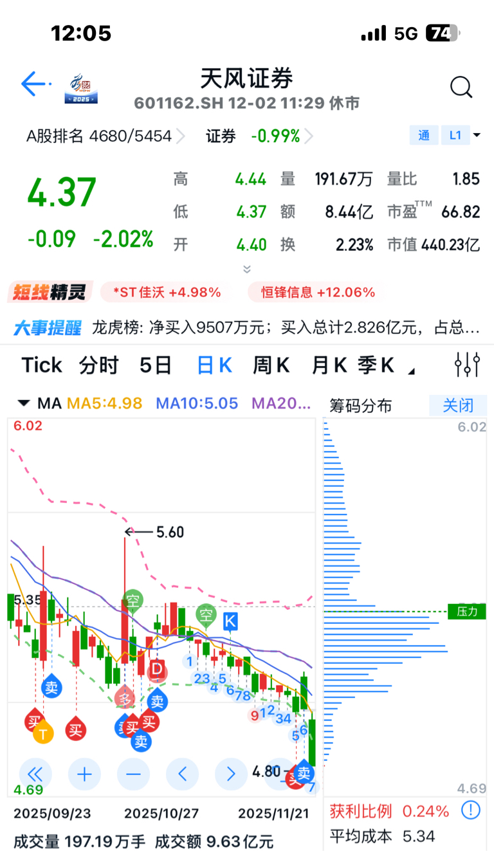Zoom out chart with minus button
Image resolution: width=494 pixels, height=851 pixels.
click(x=133, y=774)
